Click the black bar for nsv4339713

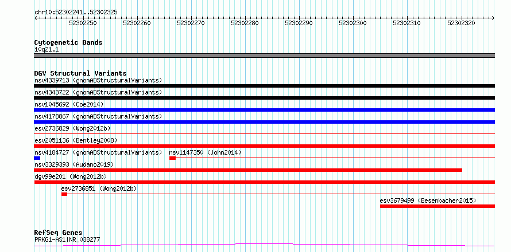(x=264, y=86)
